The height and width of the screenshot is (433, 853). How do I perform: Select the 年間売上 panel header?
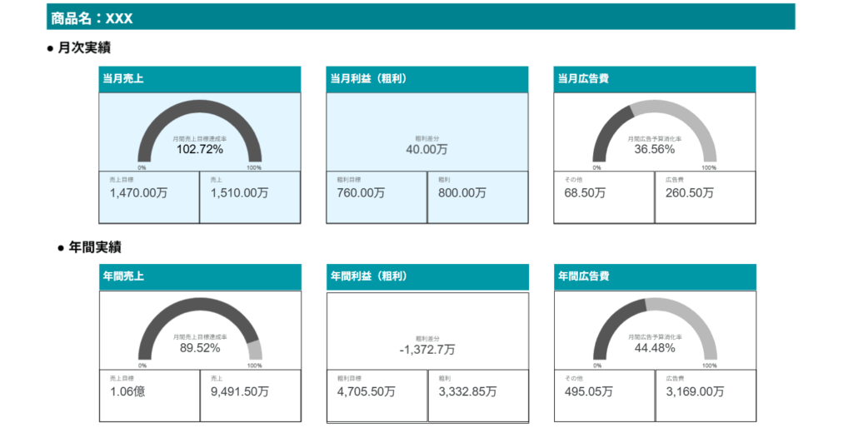[x=199, y=276]
